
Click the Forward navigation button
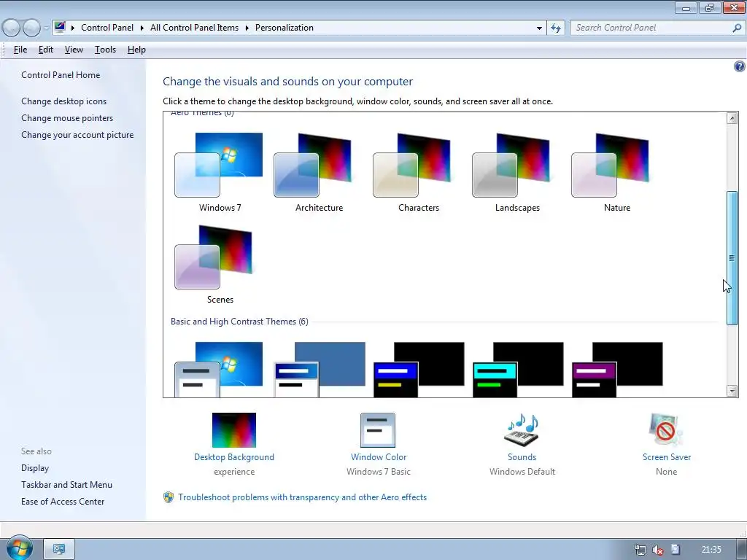(x=31, y=28)
